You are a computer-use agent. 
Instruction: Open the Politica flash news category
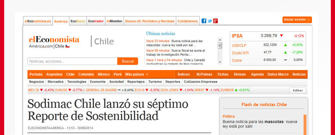click(229, 117)
